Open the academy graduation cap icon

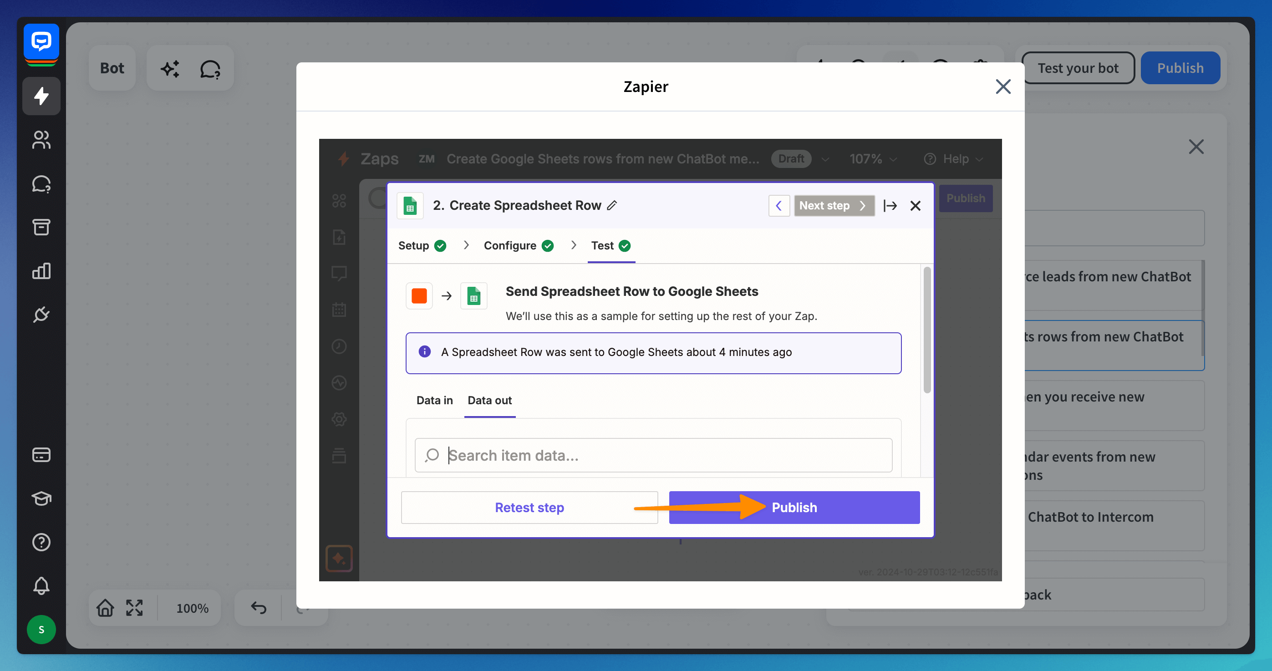[x=41, y=498]
